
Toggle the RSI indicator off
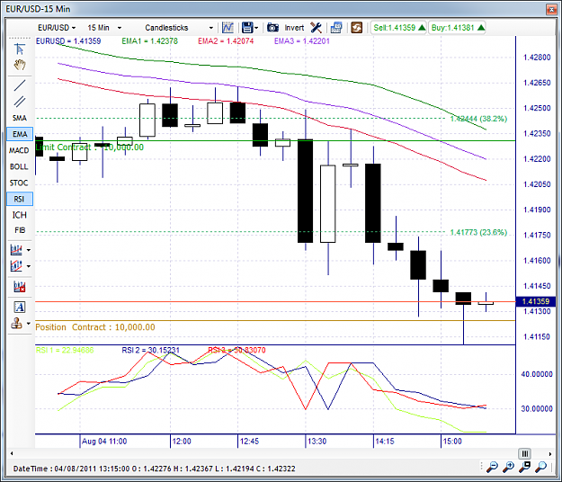coord(20,199)
